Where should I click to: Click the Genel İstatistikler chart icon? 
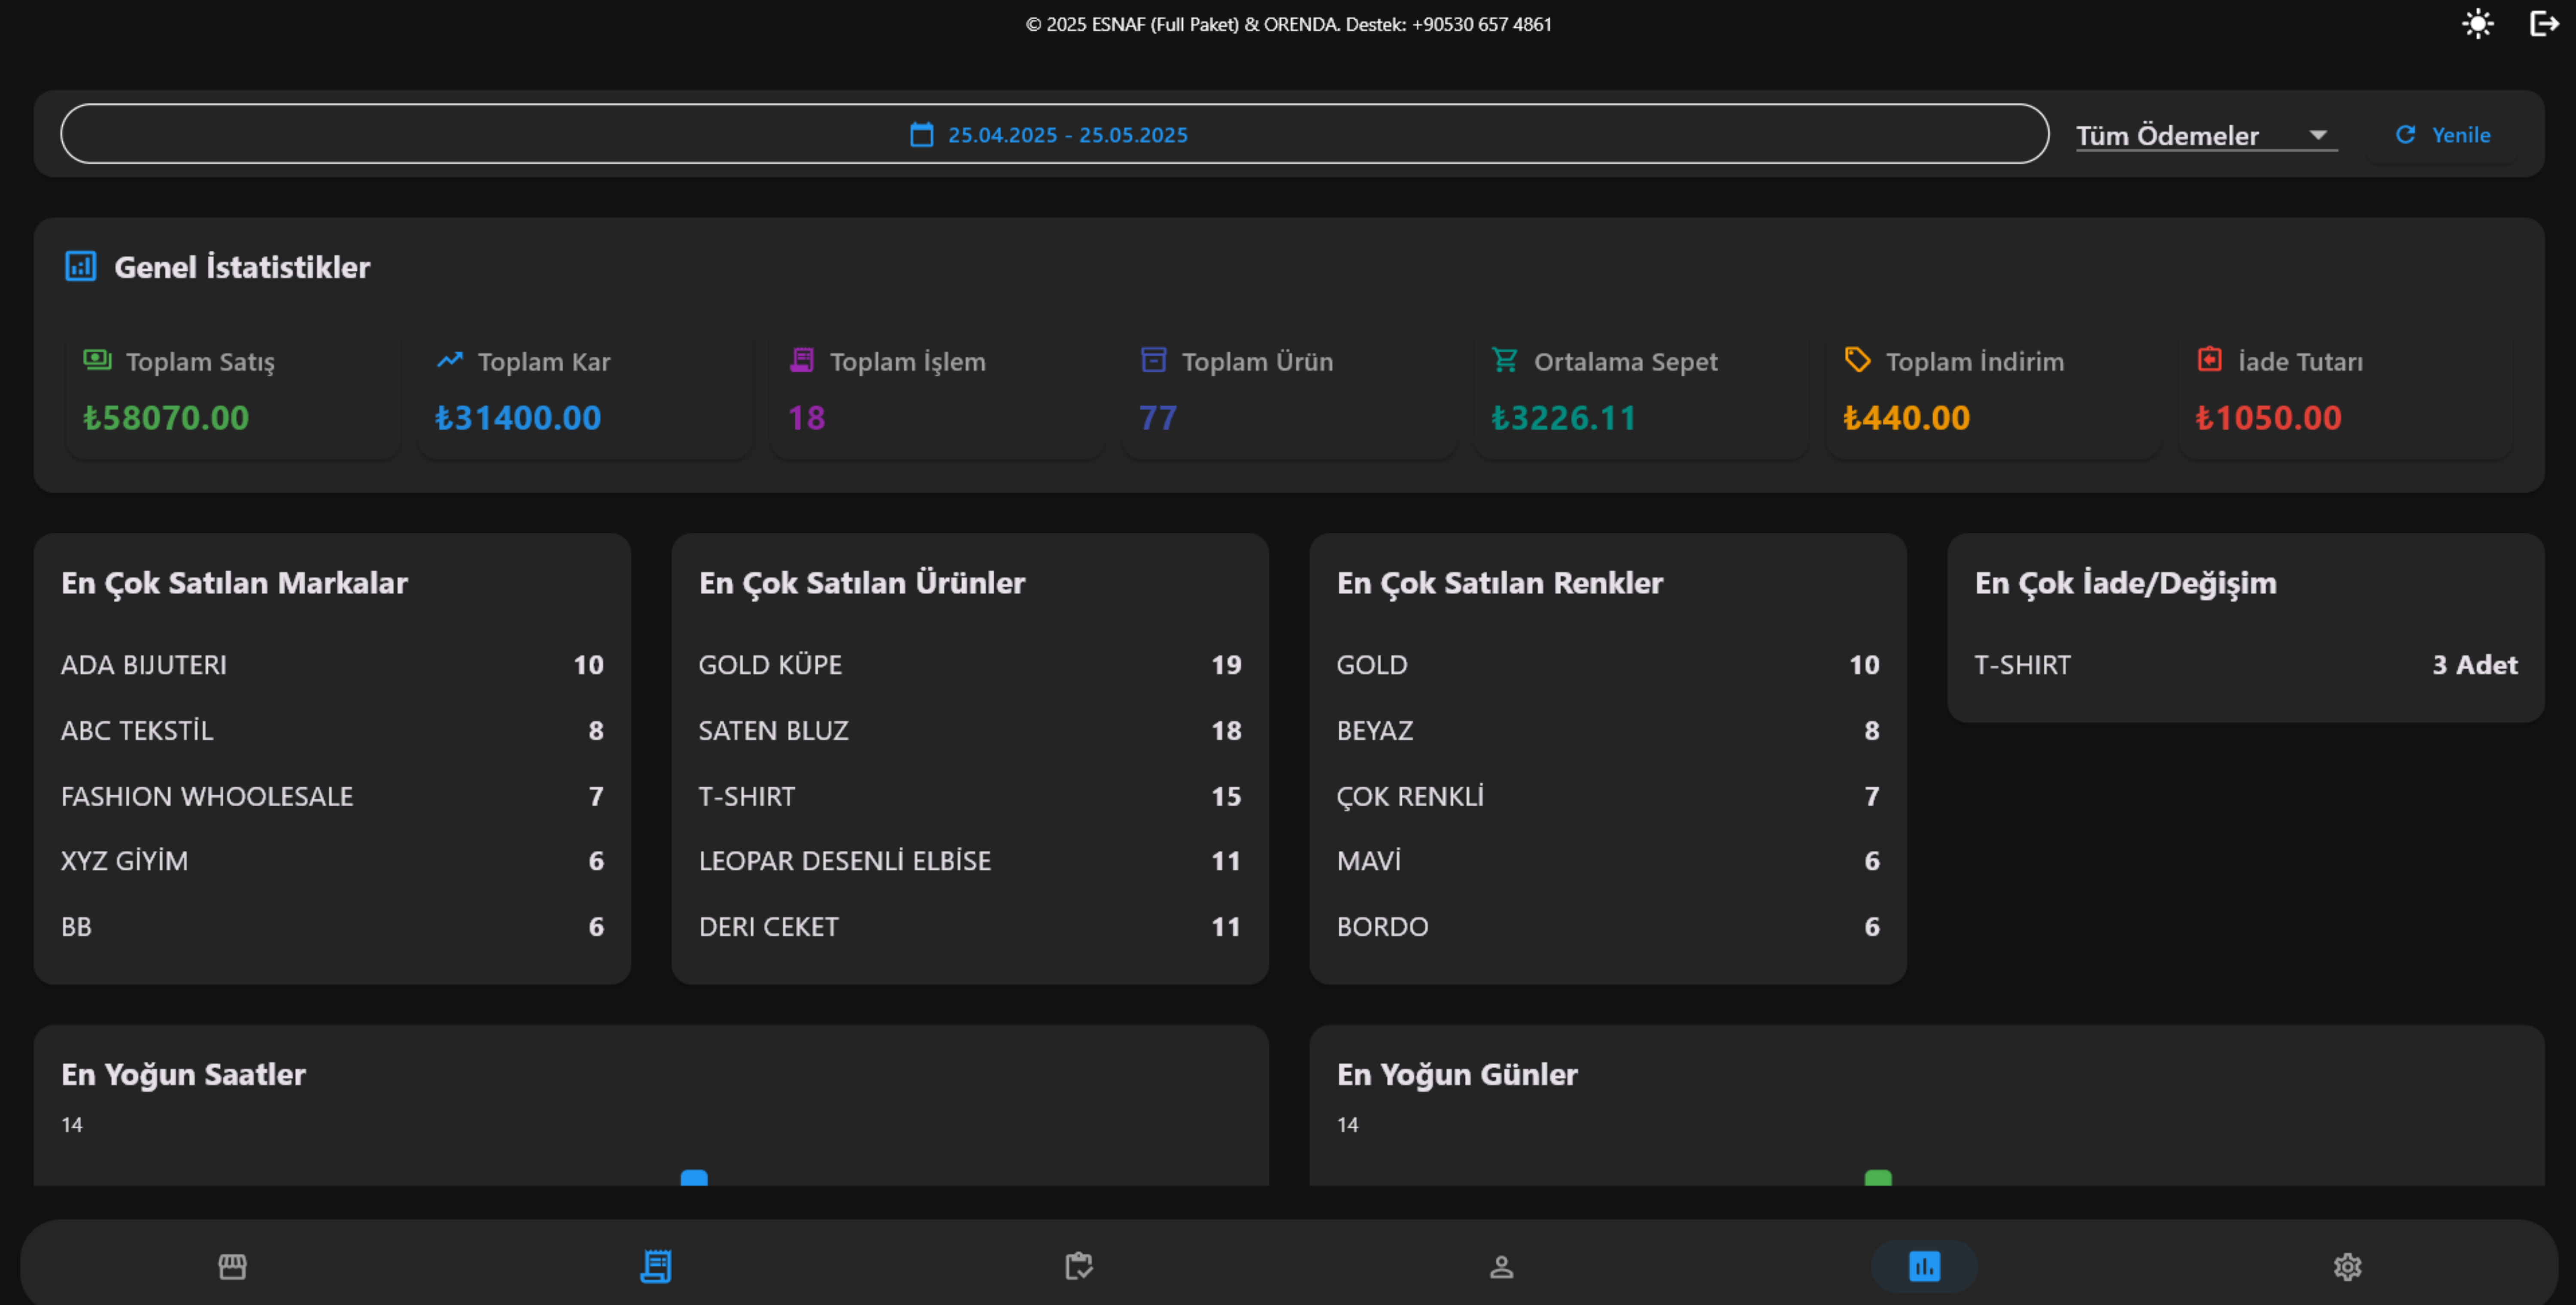pyautogui.click(x=81, y=266)
